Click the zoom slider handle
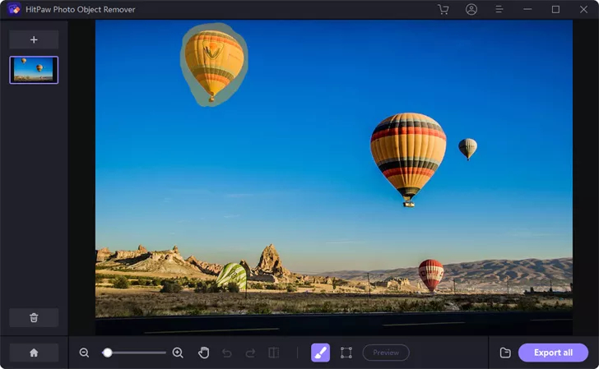Viewport: 599px width, 369px height. [107, 353]
